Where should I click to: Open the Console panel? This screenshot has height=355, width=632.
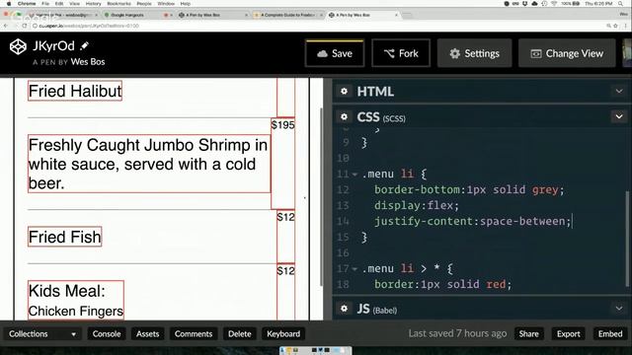tap(107, 333)
